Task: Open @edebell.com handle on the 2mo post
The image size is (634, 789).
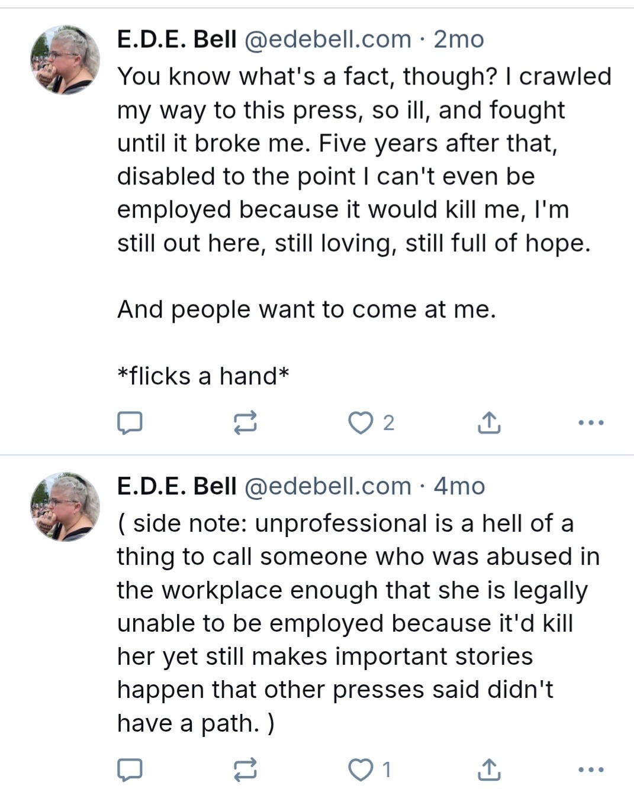Action: point(327,40)
